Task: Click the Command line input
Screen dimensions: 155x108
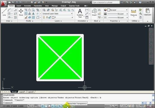Action: click(x=72, y=103)
